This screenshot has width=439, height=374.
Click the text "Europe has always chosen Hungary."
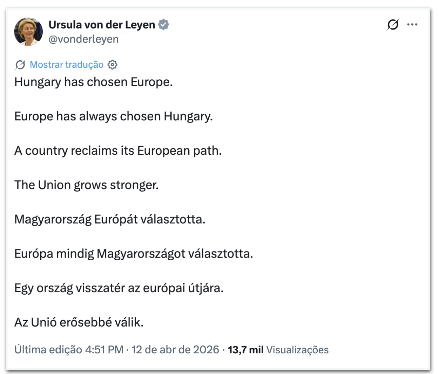(114, 116)
